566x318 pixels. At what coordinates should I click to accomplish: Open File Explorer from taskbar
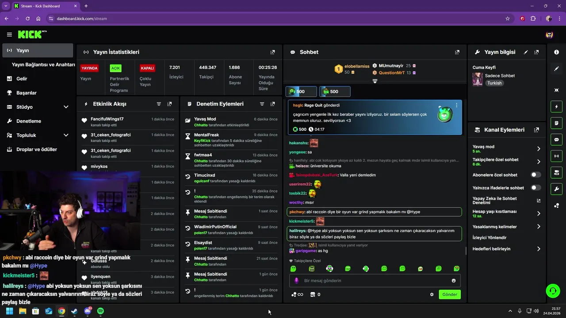23,311
